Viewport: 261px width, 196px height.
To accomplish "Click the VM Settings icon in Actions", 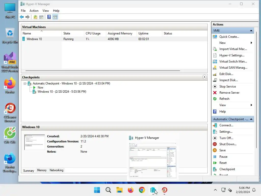I will [x=215, y=132].
